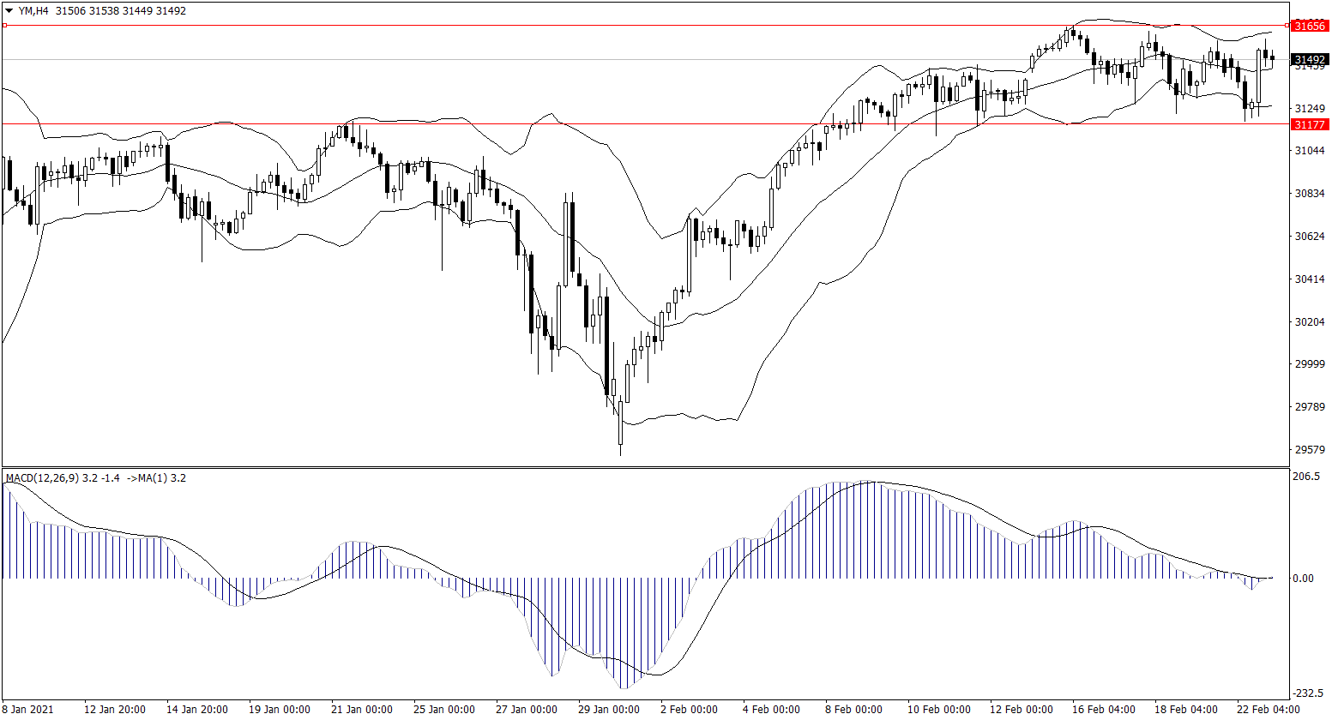Click the 0.00 MACD zero level label

click(x=1304, y=579)
